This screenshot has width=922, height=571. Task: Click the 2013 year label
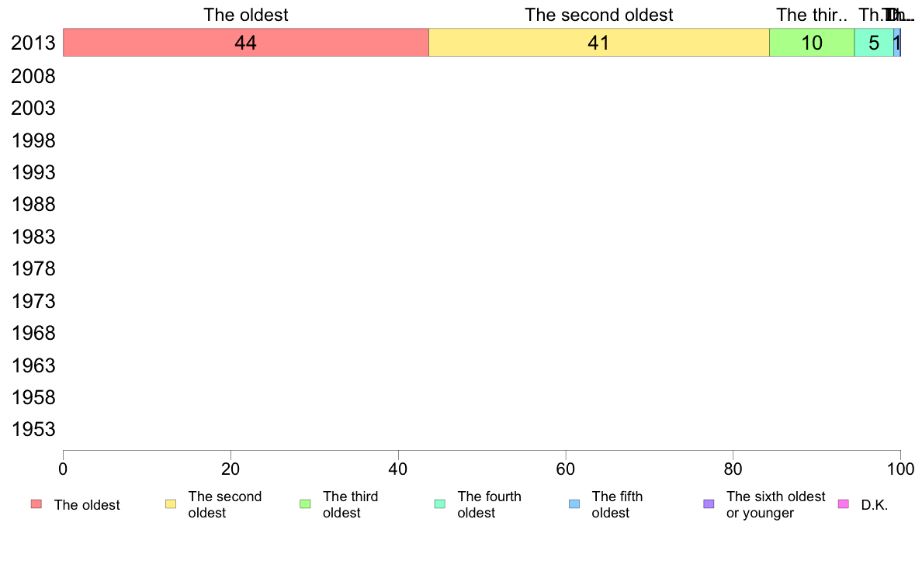coord(33,43)
